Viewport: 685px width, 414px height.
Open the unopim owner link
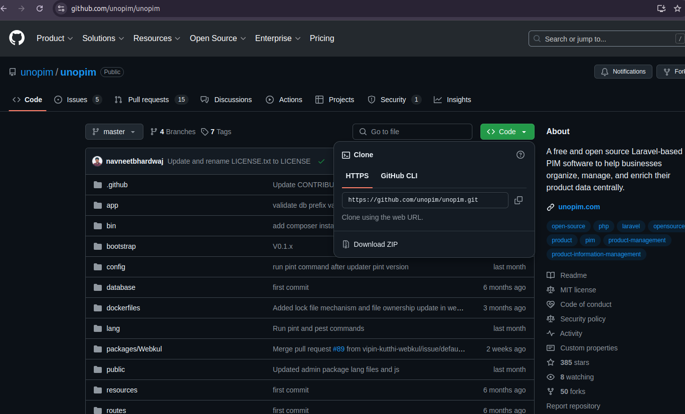tap(37, 72)
